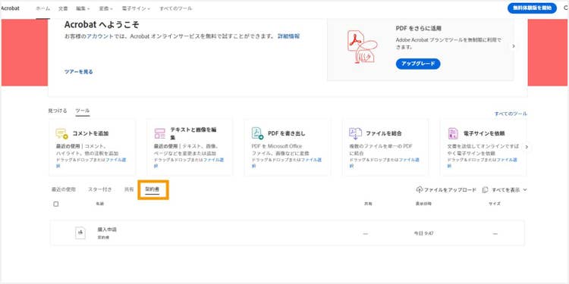Click the 購入申請 file icon
Image resolution: width=569 pixels, height=284 pixels.
point(80,233)
